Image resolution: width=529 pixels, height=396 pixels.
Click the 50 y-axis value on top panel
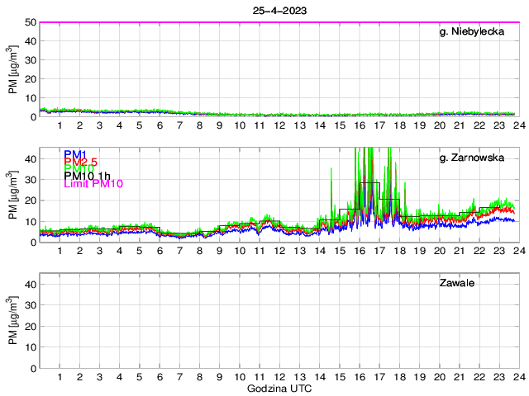pyautogui.click(x=30, y=22)
